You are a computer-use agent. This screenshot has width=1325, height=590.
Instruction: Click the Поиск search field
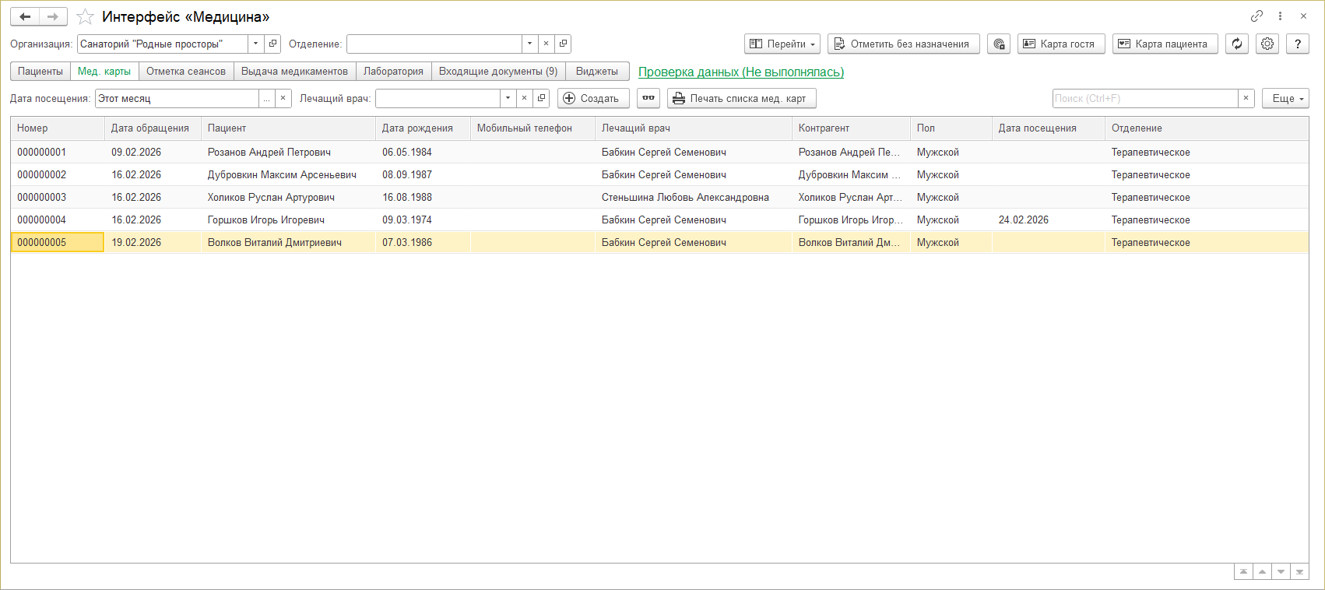tap(1144, 99)
